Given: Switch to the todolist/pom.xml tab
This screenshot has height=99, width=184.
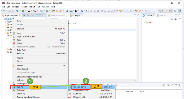Looking at the screenshot, I should tap(56, 15).
